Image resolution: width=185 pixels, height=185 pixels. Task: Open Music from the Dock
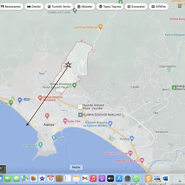pyautogui.click(x=93, y=178)
